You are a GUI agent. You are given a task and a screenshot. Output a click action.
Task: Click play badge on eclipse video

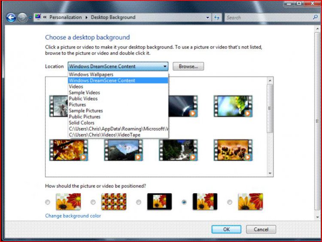pyautogui.click(x=193, y=113)
